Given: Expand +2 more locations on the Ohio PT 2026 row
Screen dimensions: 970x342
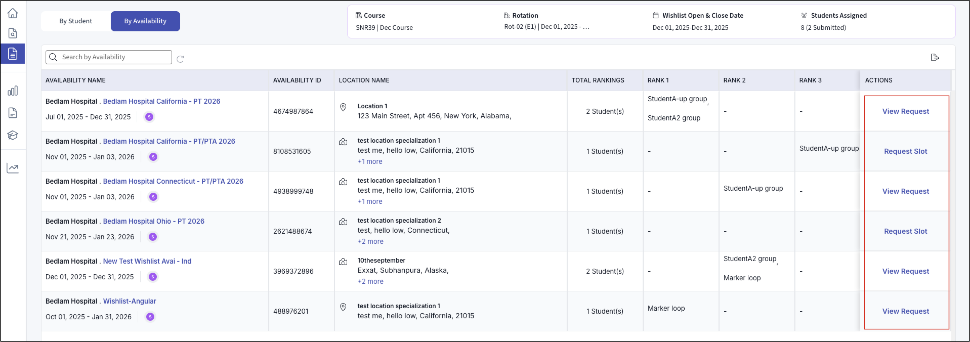Looking at the screenshot, I should [370, 241].
